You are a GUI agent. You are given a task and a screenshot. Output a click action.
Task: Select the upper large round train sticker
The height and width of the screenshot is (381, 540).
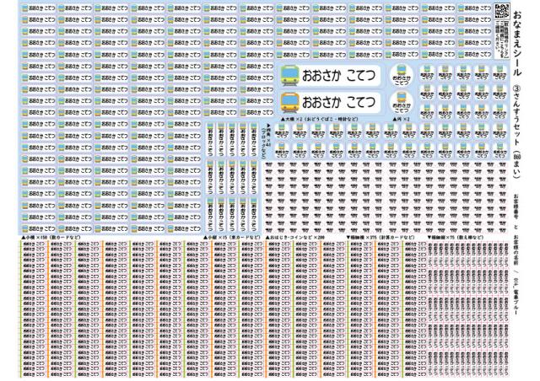click(x=402, y=75)
